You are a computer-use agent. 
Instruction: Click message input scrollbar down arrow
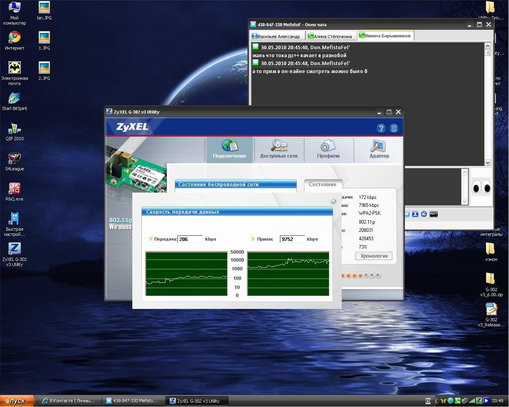point(464,202)
